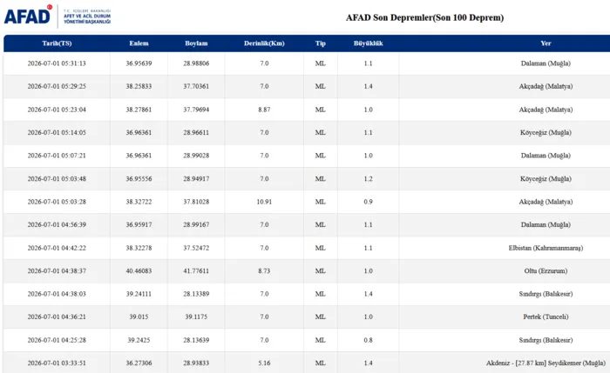Click longitude value 28.98806
The image size is (610, 373).
196,63
